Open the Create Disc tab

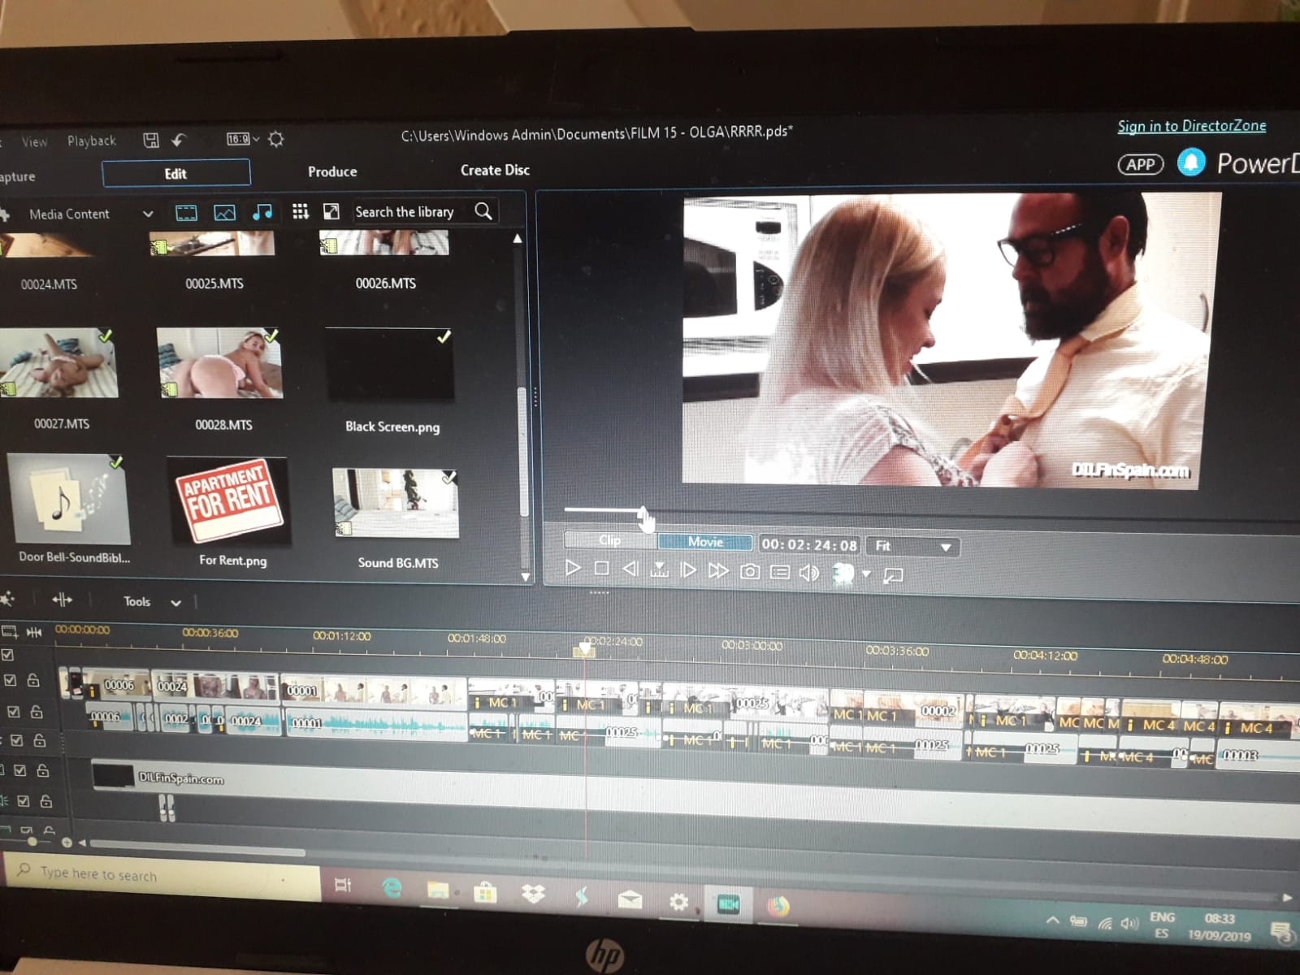(x=495, y=170)
